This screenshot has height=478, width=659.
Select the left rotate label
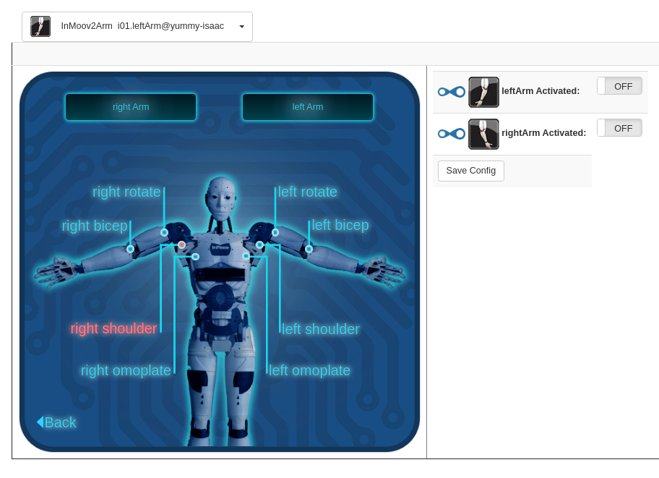[x=307, y=192]
